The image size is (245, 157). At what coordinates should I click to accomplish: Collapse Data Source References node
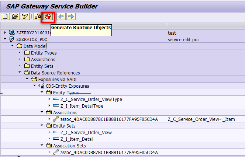click(x=20, y=72)
